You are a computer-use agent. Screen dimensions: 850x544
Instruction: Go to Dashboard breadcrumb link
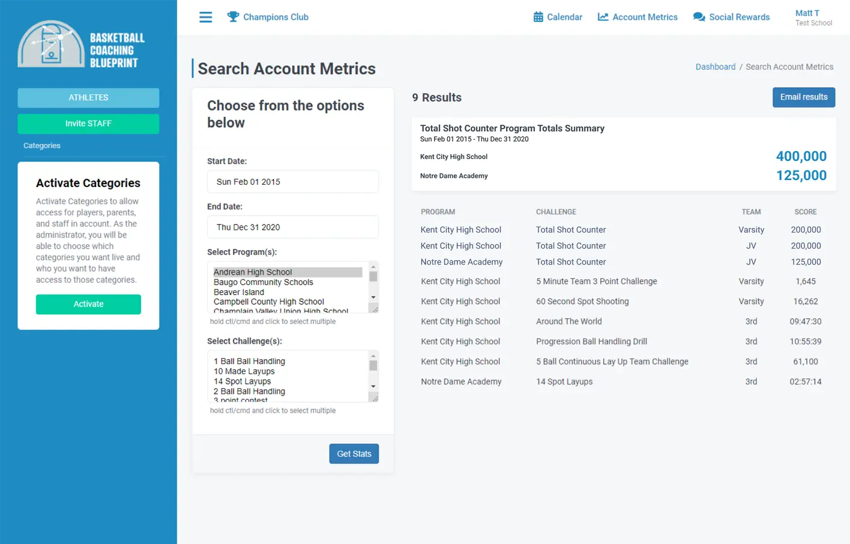pyautogui.click(x=715, y=67)
